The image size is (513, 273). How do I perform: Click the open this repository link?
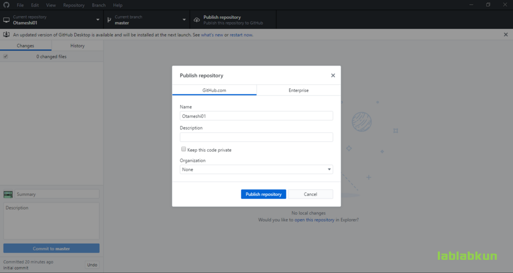pyautogui.click(x=315, y=220)
